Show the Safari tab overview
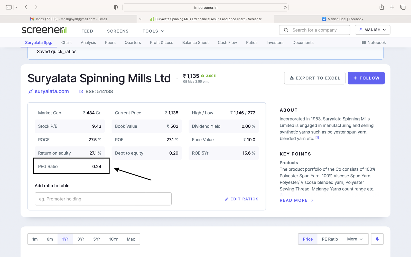411x257 pixels. (403, 7)
